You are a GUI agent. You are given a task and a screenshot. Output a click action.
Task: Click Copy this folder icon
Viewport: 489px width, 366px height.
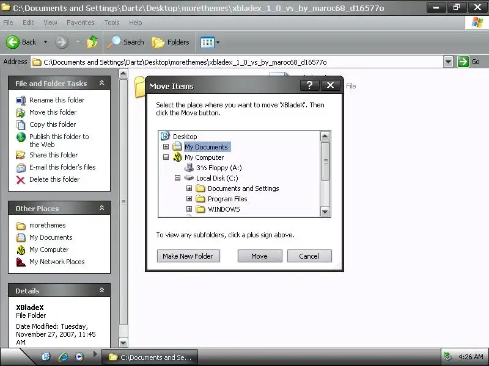point(21,124)
